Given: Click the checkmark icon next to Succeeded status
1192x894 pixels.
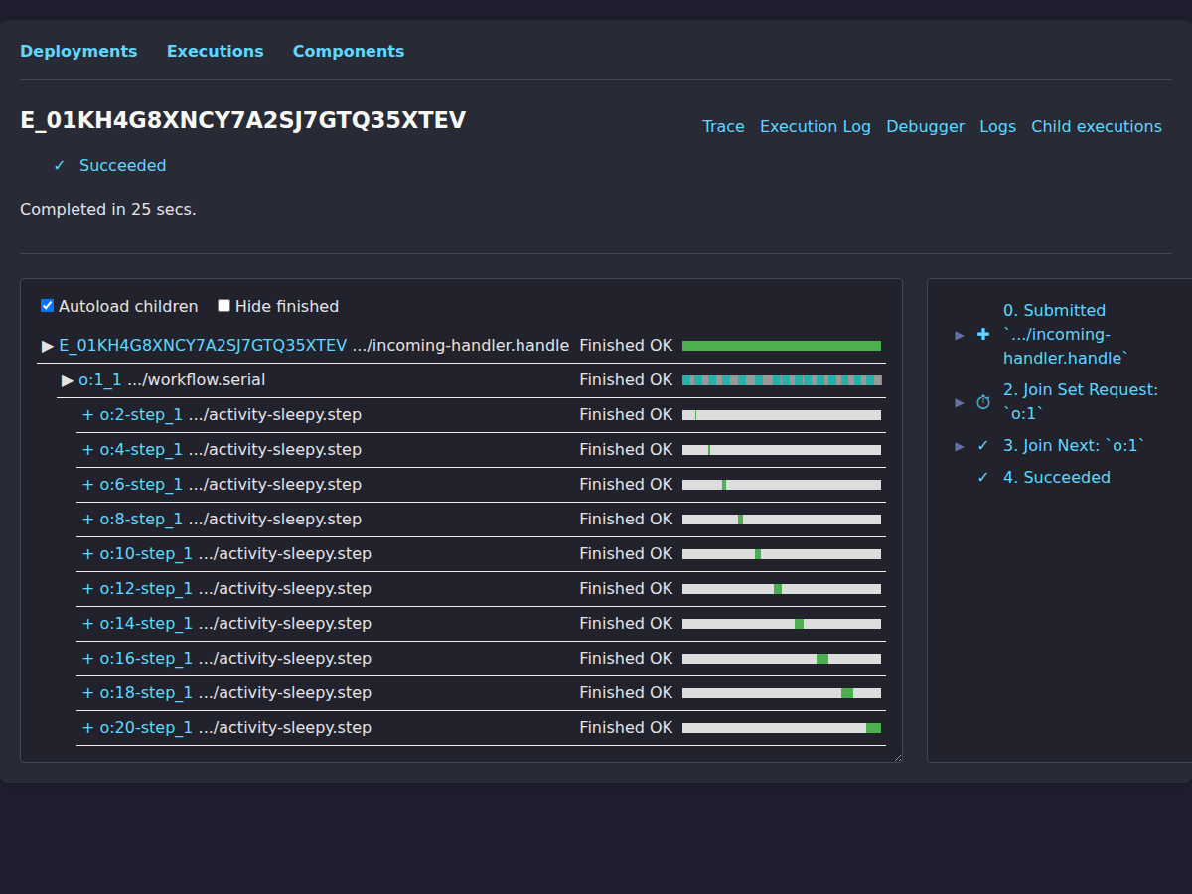Looking at the screenshot, I should click(60, 166).
